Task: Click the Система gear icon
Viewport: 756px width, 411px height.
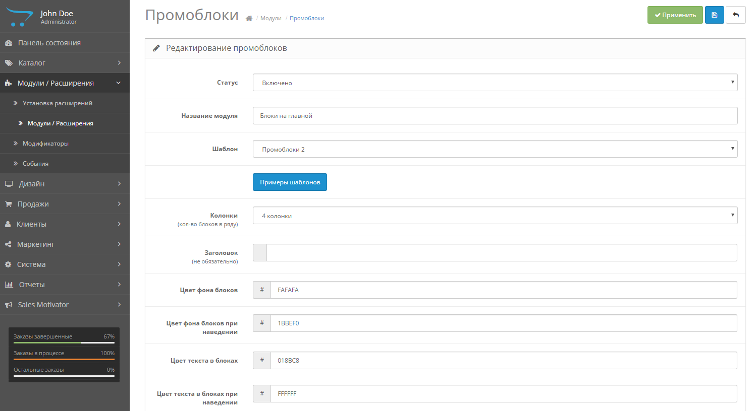Action: 8,264
